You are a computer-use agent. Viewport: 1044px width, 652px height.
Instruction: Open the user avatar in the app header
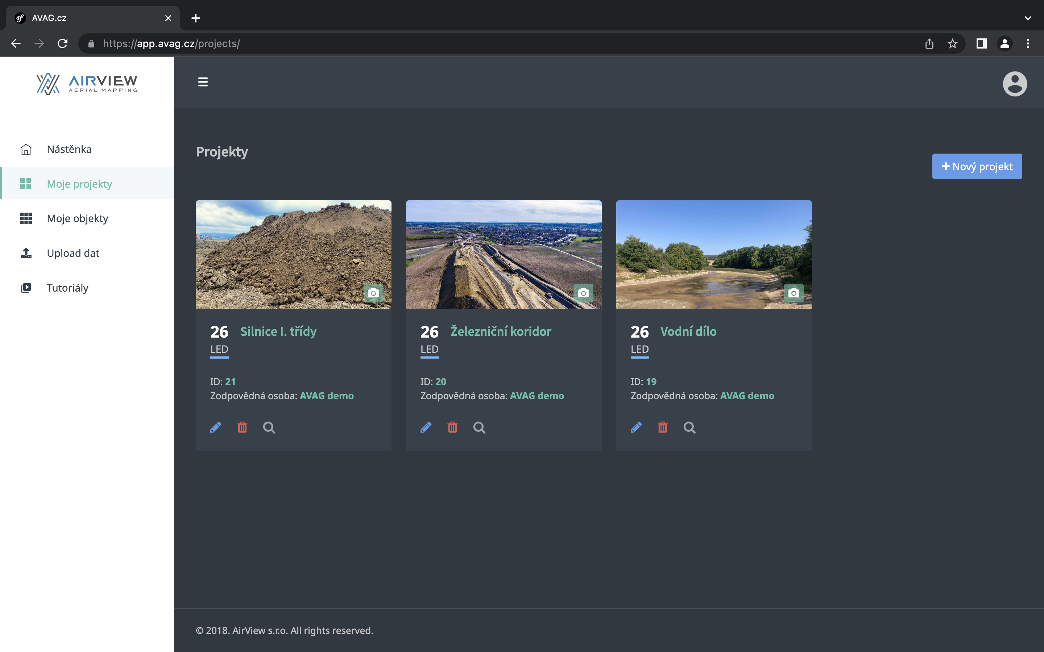1014,84
